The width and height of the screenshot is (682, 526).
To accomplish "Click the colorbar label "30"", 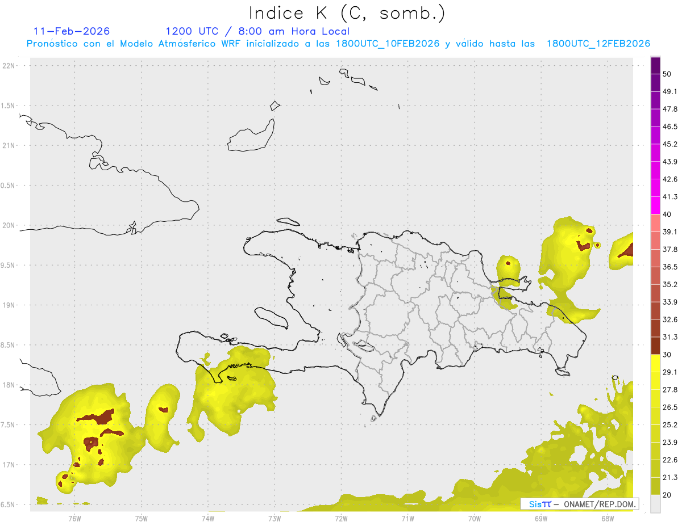I will tap(667, 355).
